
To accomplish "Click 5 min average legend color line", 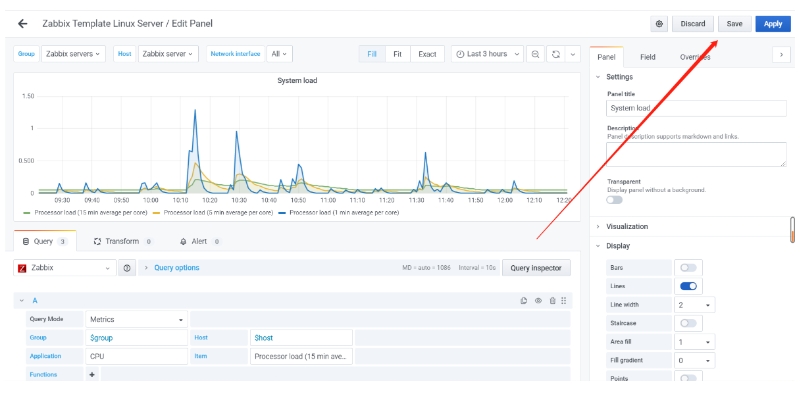I will (157, 213).
